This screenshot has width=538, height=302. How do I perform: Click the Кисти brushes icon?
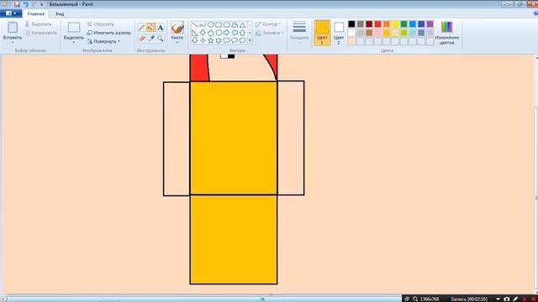click(x=177, y=28)
